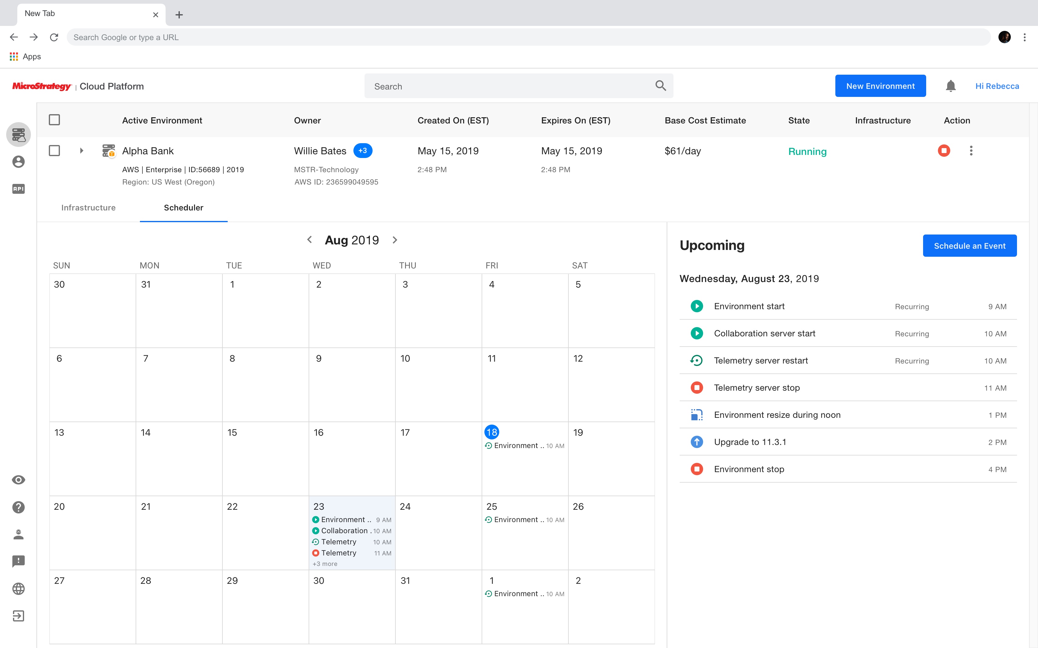
Task: Click the Upgrade to 11.3.1 arrow icon
Action: [697, 442]
